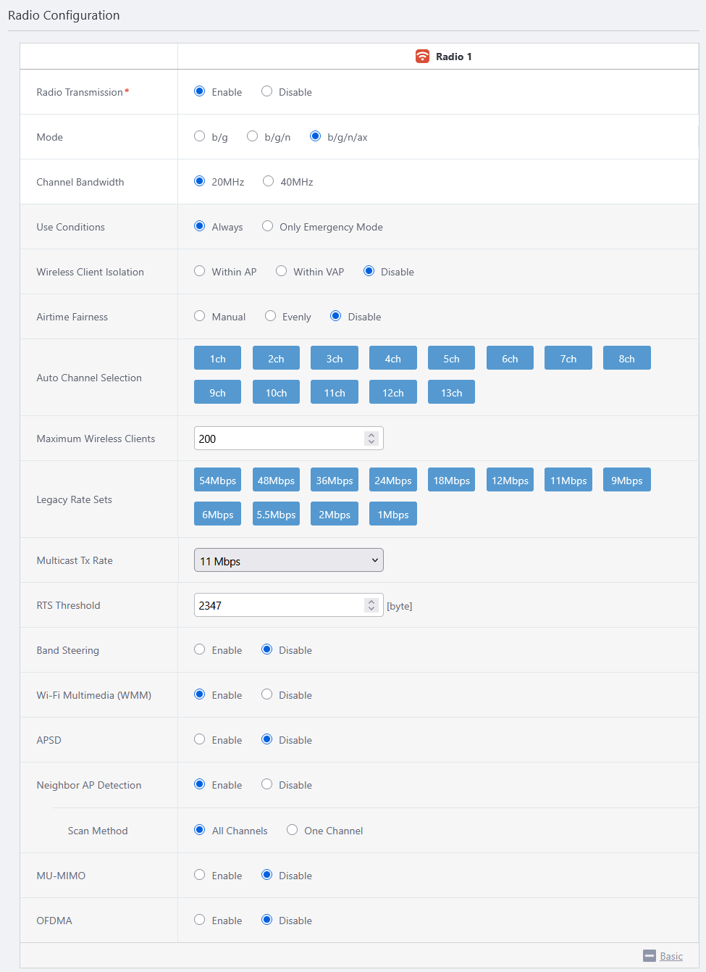The image size is (706, 972).
Task: Click the RTS Threshold input field
Action: pos(279,605)
